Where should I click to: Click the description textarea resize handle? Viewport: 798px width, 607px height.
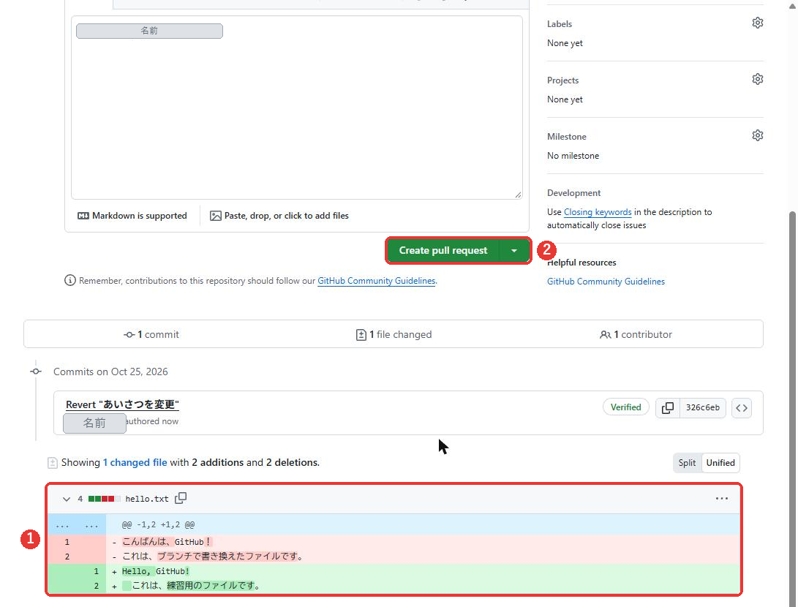pyautogui.click(x=518, y=195)
